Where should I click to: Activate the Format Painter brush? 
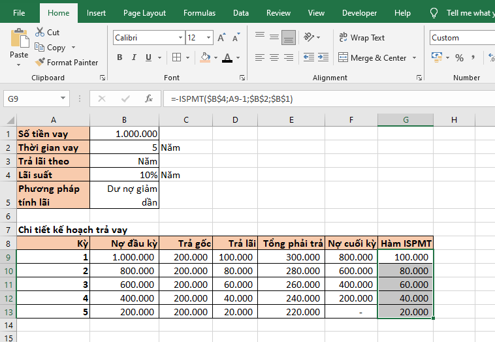66,63
